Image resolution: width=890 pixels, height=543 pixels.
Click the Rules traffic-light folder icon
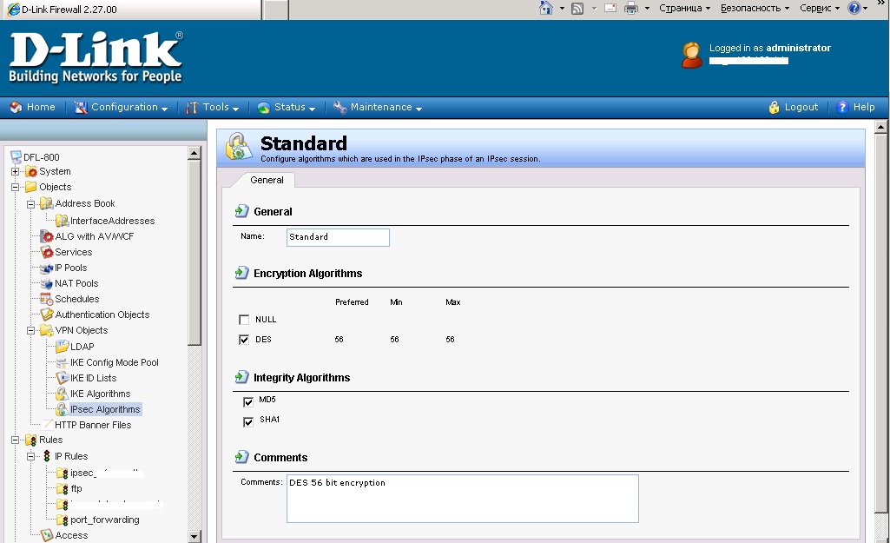point(31,440)
